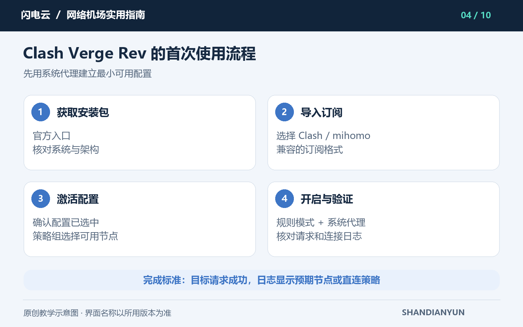Screen dimensions: 523x327
Task: Click 规则模式 + 系统代理 text line
Action: [x=321, y=223]
